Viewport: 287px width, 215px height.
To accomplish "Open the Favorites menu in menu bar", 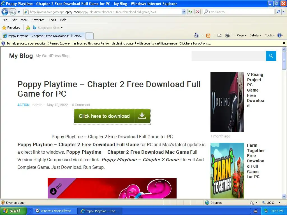I will tap(38, 20).
